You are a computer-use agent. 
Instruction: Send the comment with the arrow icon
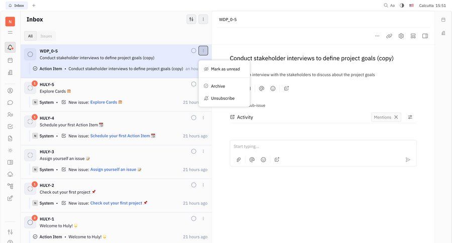408,160
